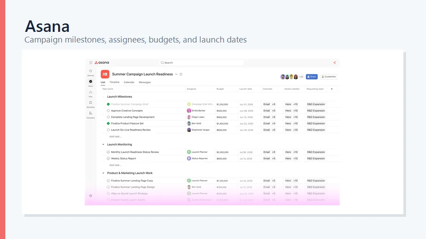Click the Status Reporter assignee icon
The width and height of the screenshot is (426, 239).
pyautogui.click(x=189, y=158)
